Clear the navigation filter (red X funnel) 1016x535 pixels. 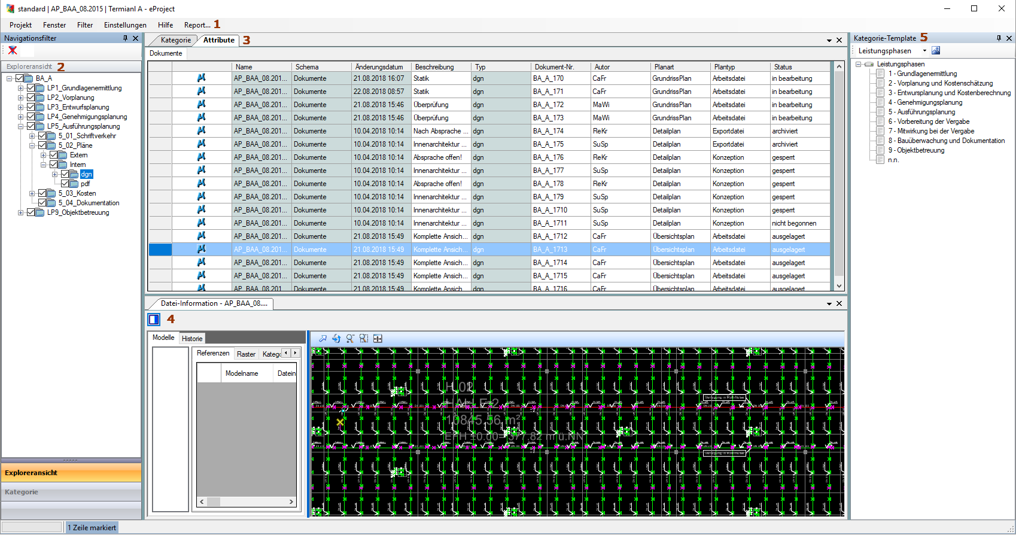coord(13,51)
